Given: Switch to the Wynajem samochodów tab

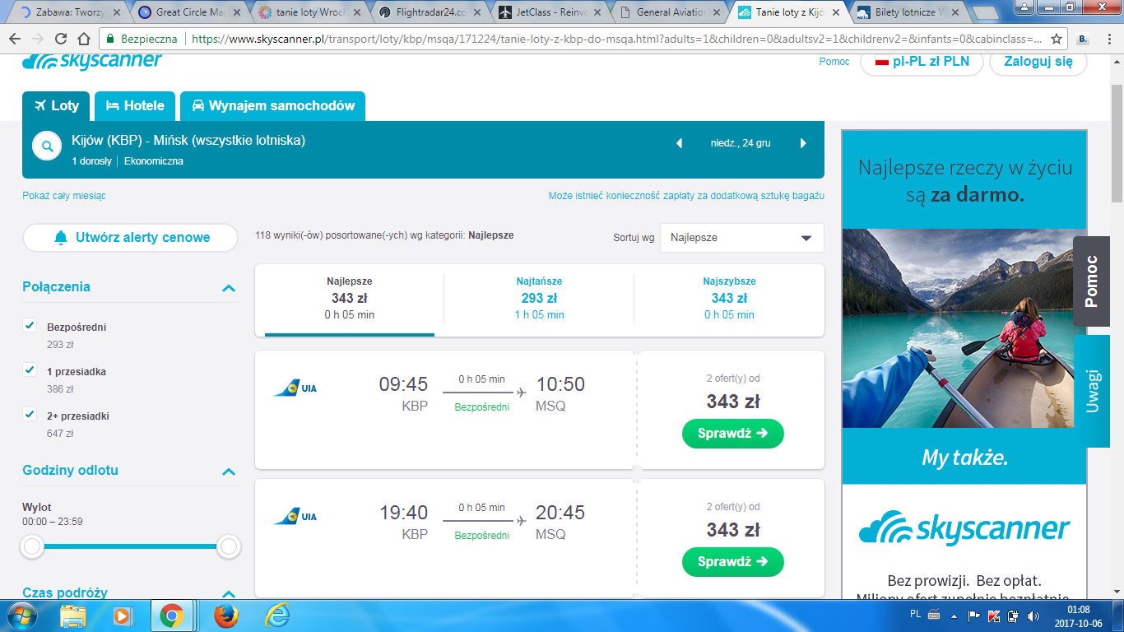Looking at the screenshot, I should click(272, 106).
